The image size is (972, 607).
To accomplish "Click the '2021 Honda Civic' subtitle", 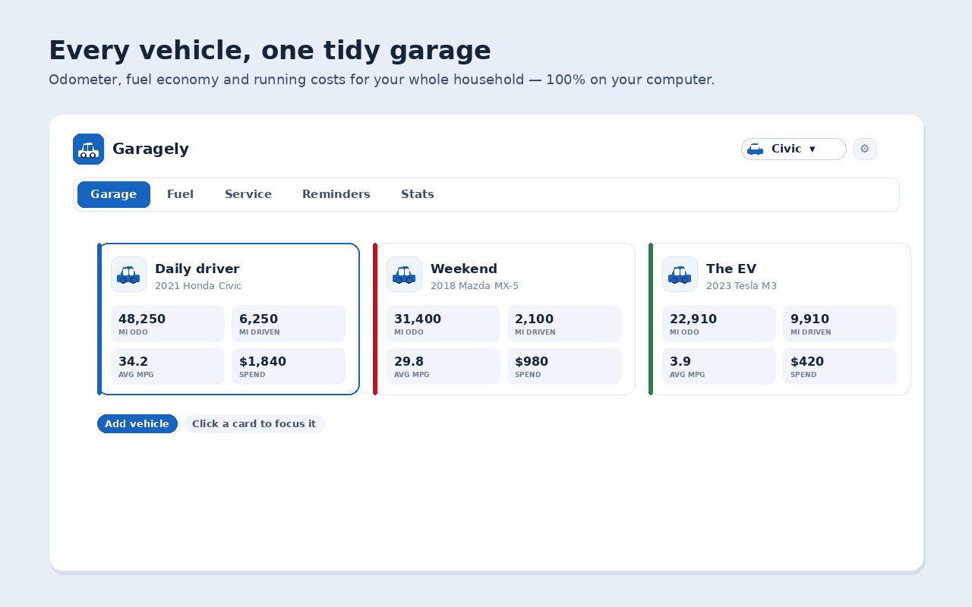I will [198, 286].
